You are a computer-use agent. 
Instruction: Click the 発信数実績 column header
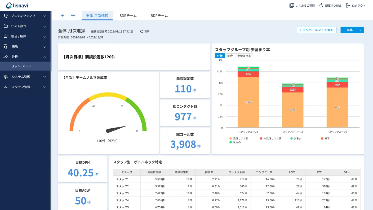coord(154,172)
